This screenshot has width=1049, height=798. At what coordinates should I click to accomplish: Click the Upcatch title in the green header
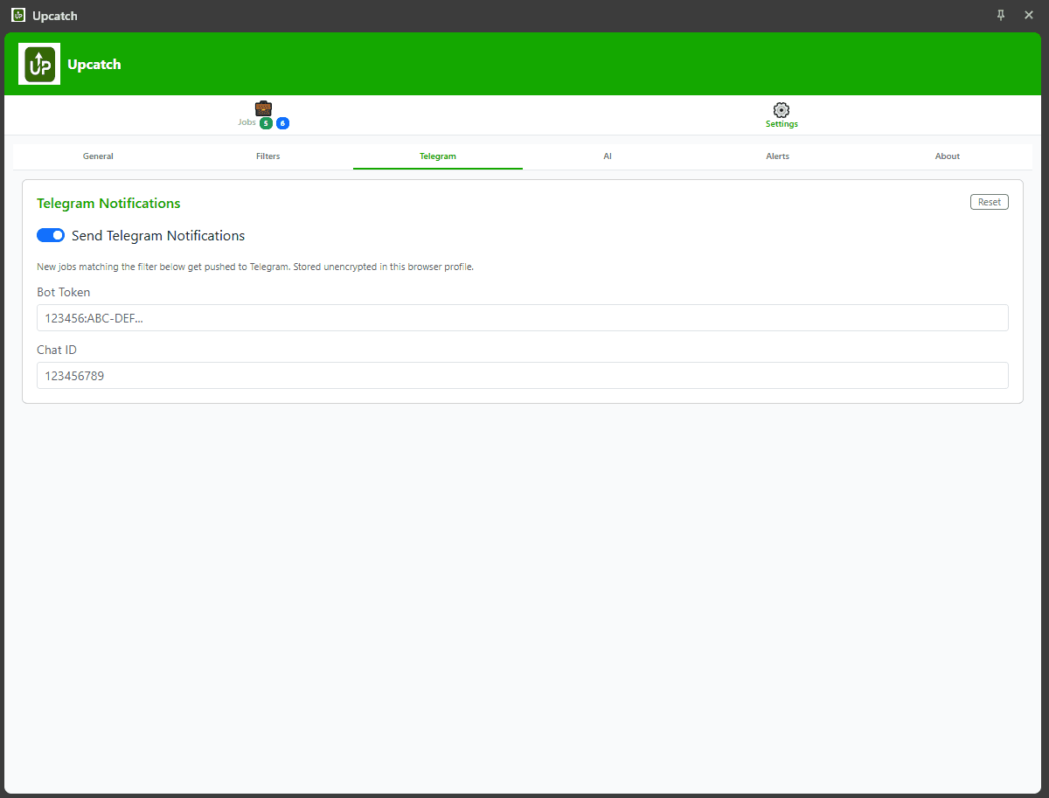[94, 65]
